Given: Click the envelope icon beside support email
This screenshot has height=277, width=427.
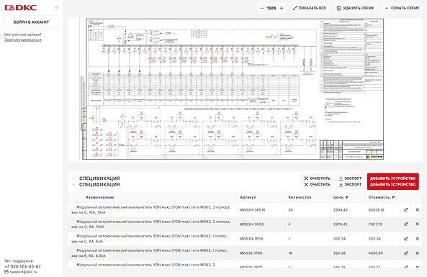Looking at the screenshot, I should tap(6, 272).
